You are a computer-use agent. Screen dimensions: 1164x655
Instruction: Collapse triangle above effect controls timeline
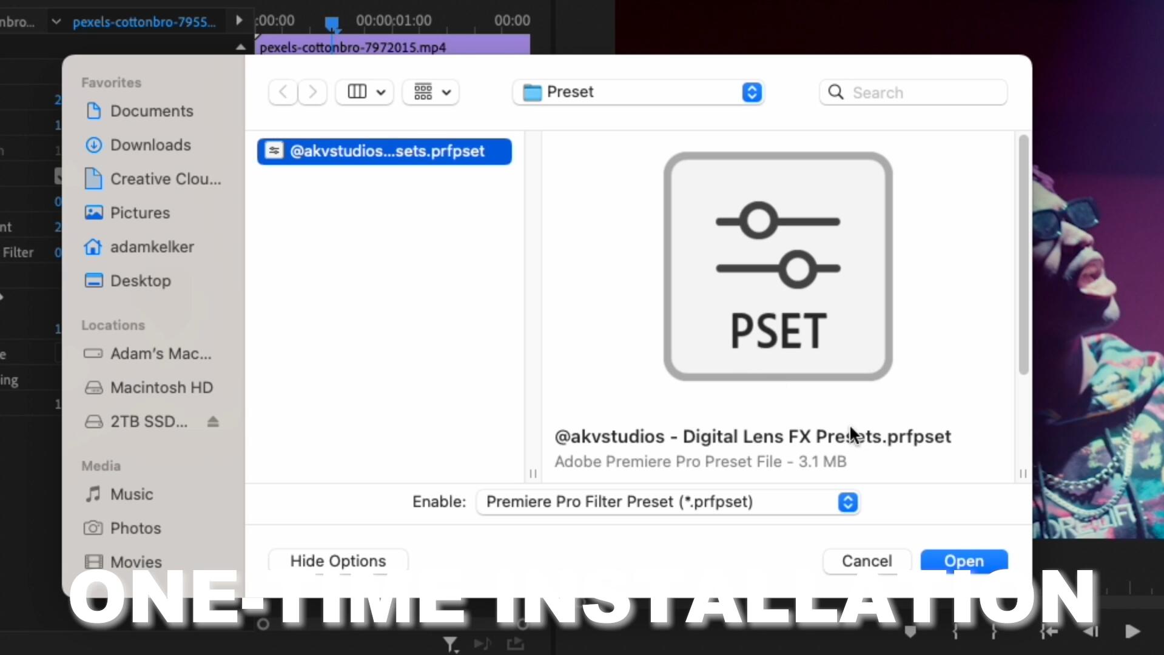pyautogui.click(x=240, y=47)
